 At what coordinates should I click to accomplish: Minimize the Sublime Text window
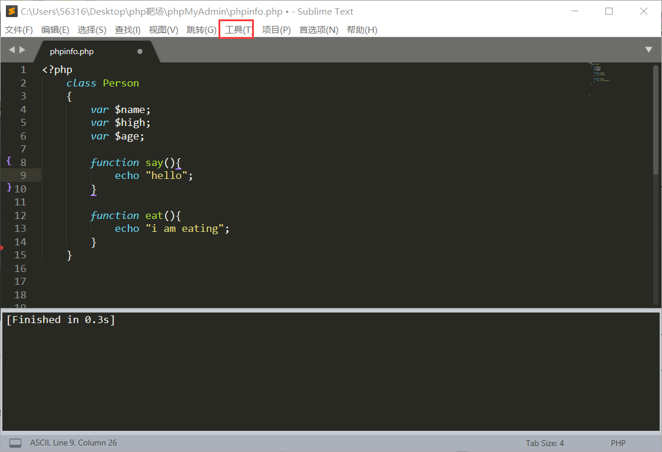point(575,11)
